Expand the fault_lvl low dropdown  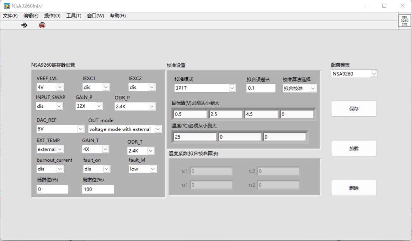click(x=153, y=169)
